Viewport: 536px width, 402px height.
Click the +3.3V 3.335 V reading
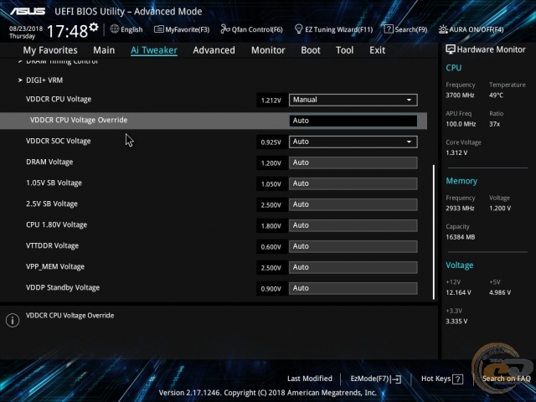[456, 322]
